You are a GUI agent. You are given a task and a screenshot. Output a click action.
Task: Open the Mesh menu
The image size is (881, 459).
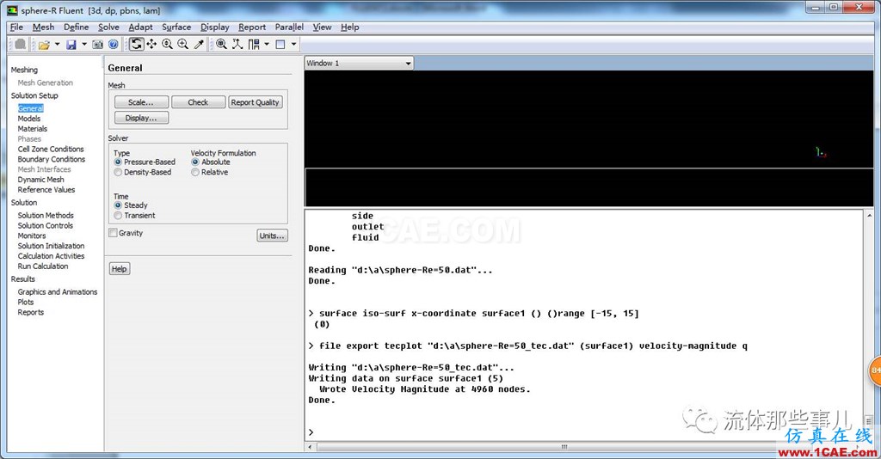tap(43, 27)
